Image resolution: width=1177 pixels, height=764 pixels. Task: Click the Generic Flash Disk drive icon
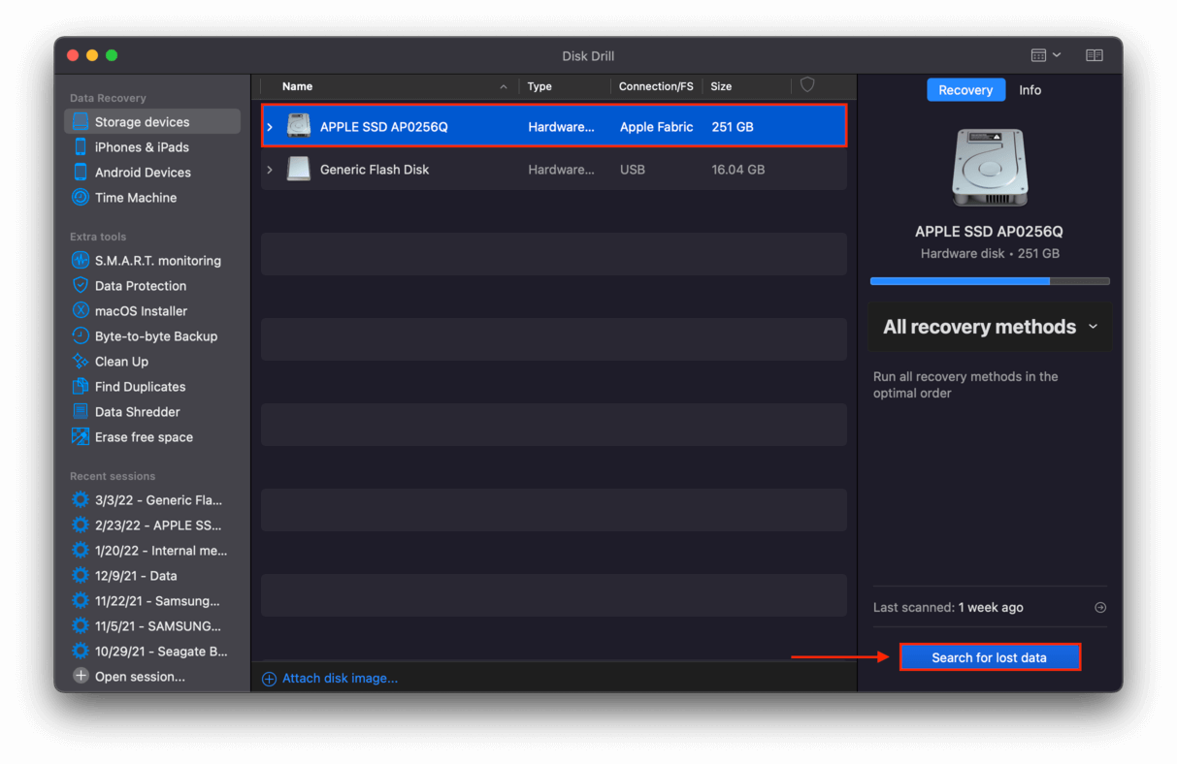tap(299, 170)
